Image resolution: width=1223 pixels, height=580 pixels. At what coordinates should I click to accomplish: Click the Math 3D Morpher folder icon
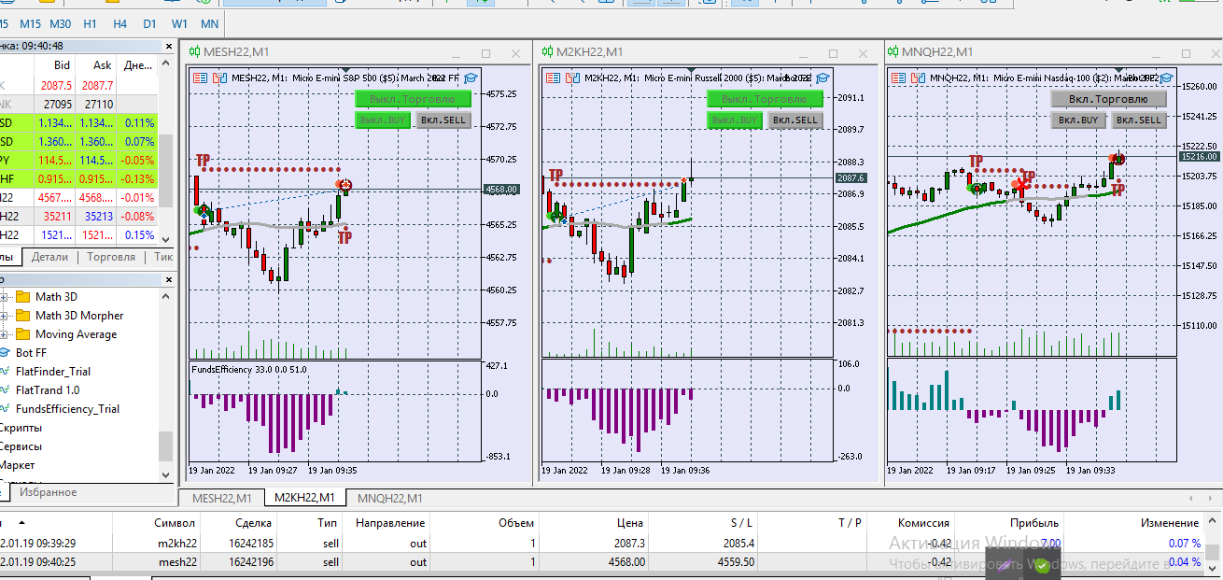[23, 316]
